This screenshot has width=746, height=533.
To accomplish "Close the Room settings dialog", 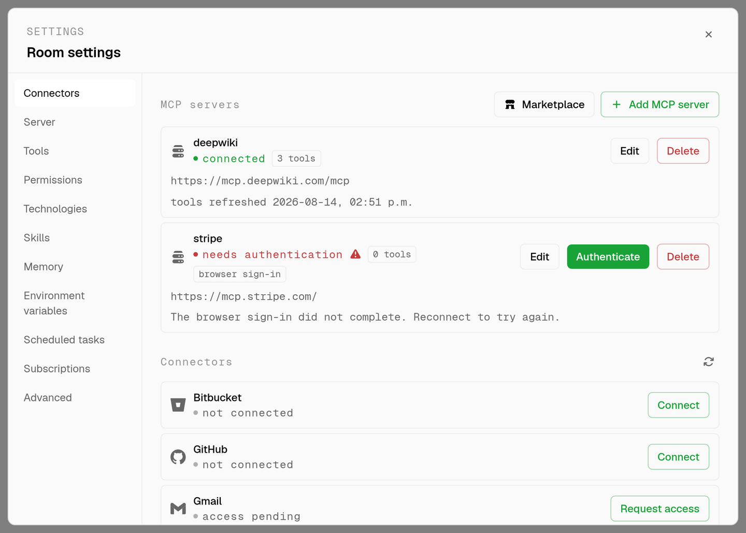I will pos(708,34).
